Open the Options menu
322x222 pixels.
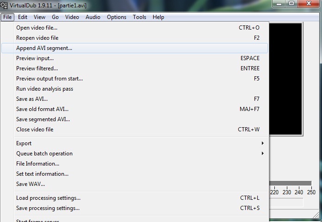117,17
